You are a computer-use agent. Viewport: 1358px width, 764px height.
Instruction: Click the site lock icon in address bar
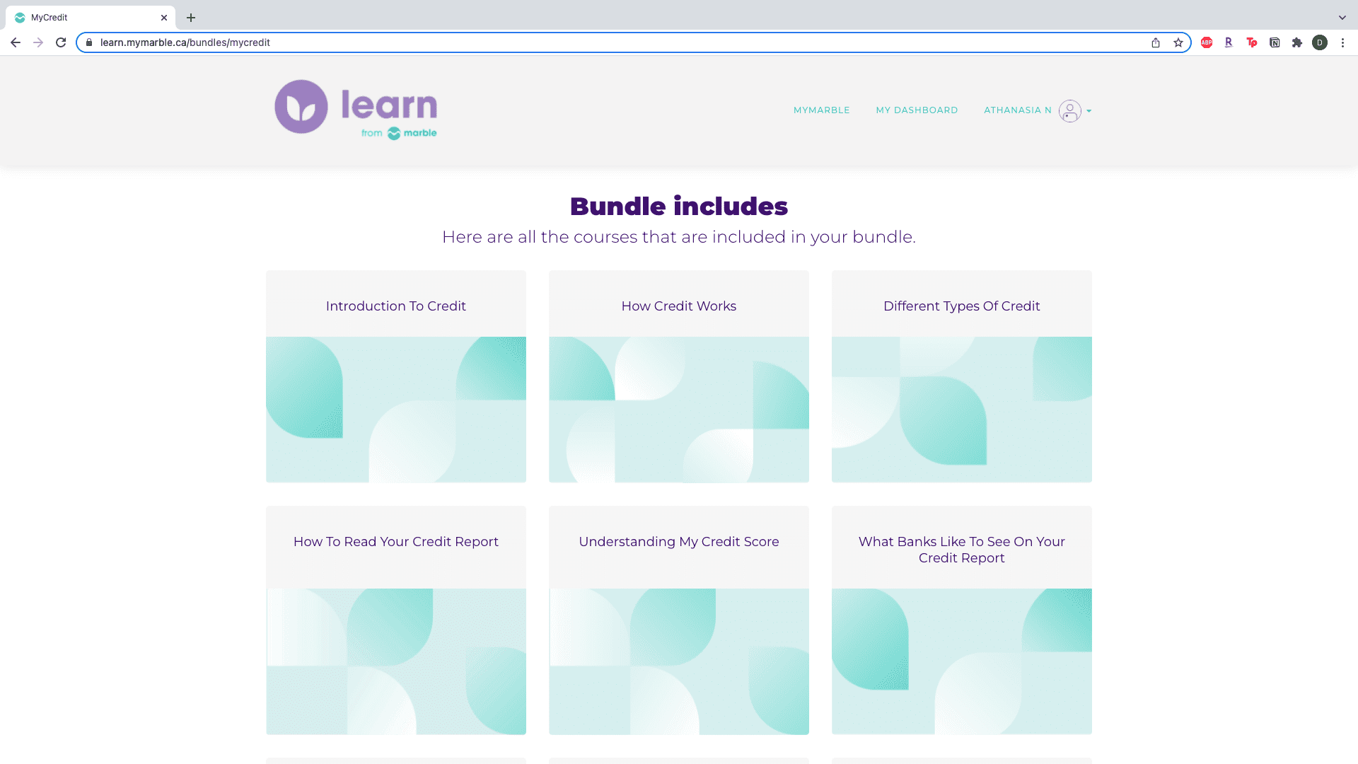89,42
